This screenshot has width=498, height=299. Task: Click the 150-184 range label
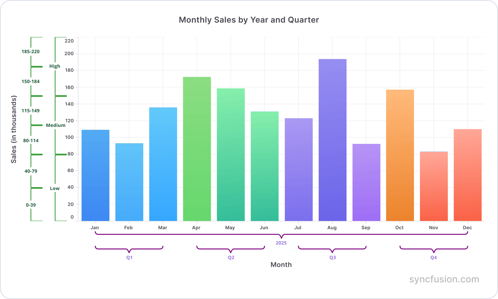31,81
